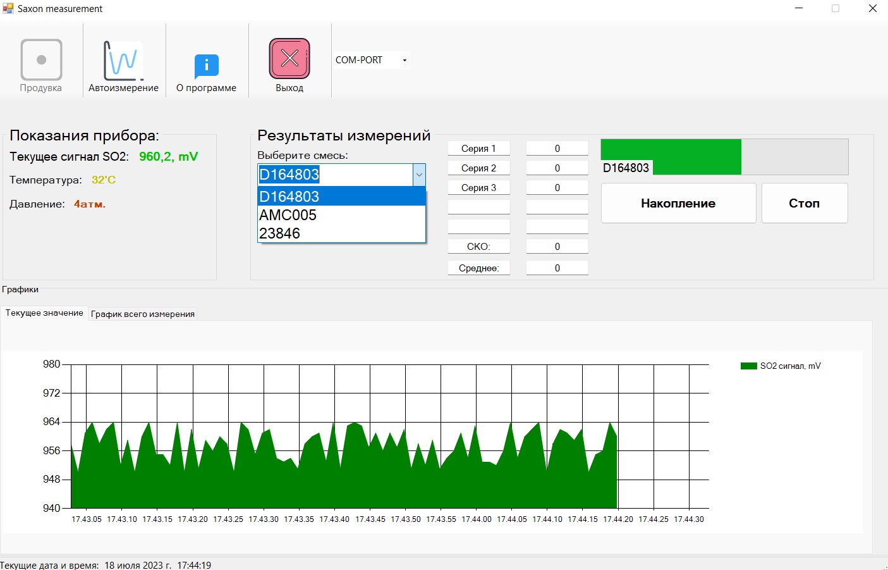Expand the Выберите смесь combo box

click(x=419, y=175)
